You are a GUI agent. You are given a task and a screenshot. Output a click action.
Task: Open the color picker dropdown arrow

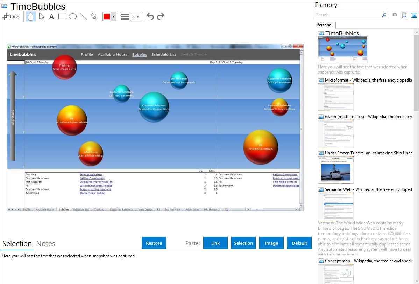113,16
